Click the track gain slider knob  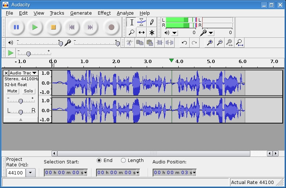[x=21, y=101]
